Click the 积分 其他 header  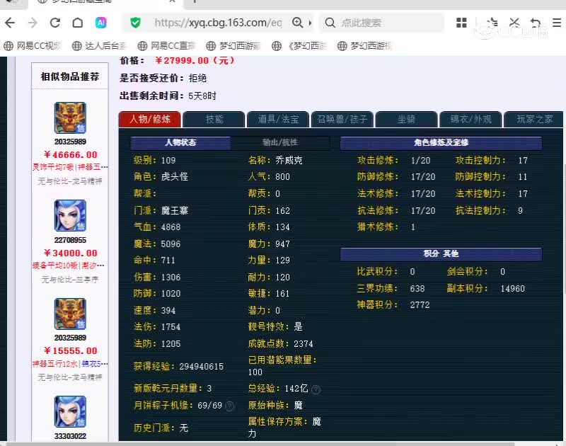pos(441,253)
